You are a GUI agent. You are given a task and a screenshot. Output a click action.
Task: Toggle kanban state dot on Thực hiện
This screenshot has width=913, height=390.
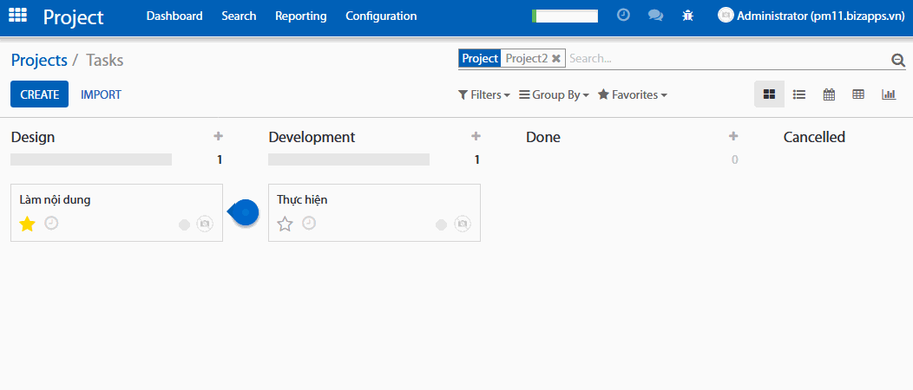[x=441, y=225]
